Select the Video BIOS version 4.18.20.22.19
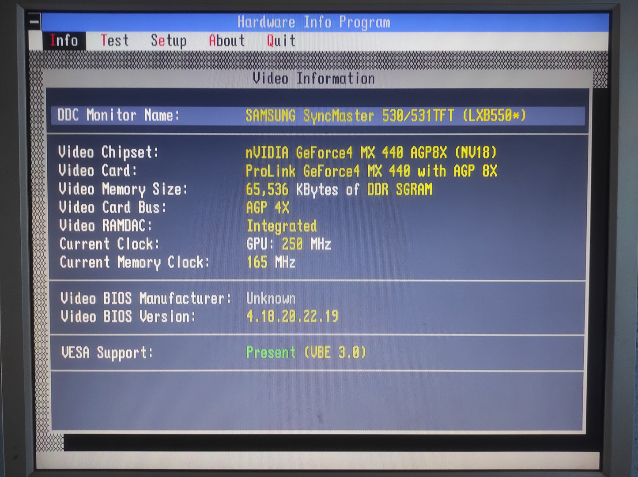This screenshot has width=638, height=477. [292, 316]
